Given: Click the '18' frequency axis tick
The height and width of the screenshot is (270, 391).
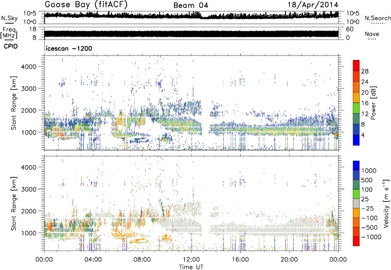Looking at the screenshot, I should click(x=32, y=29).
